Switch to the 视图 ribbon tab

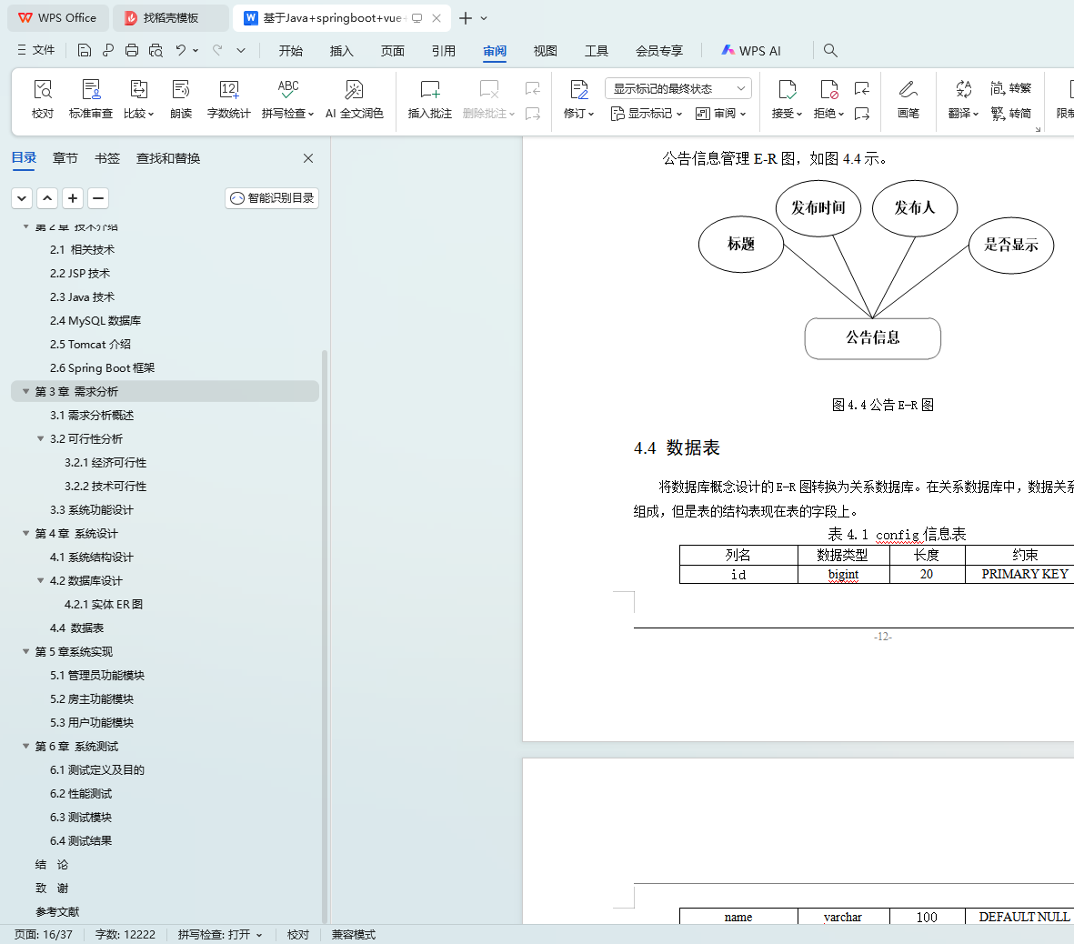[x=546, y=51]
